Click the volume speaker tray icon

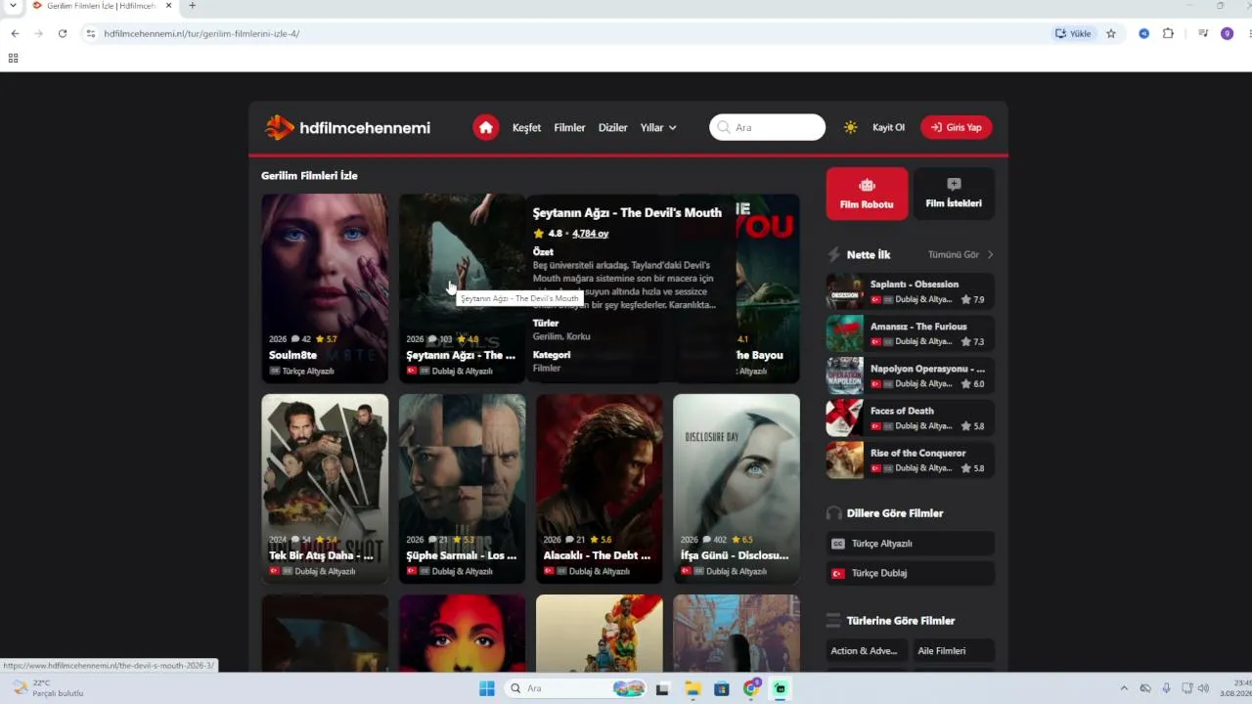[x=1203, y=688]
